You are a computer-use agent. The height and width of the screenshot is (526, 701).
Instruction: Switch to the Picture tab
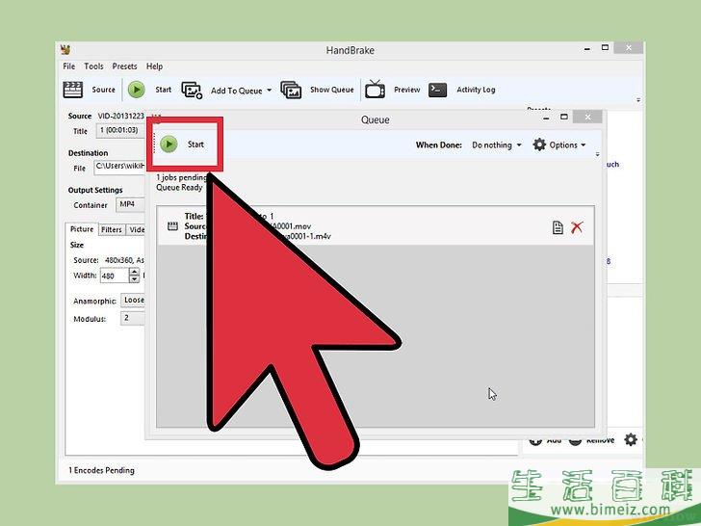pos(82,229)
